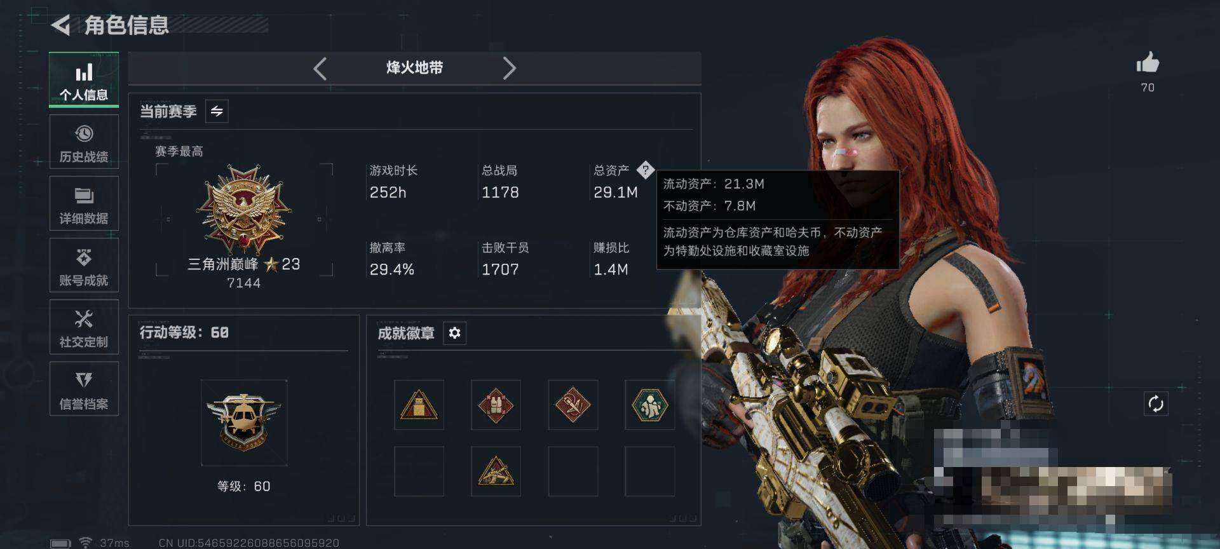Give a thumbs-up like to the profile
This screenshot has width=1220, height=549.
coord(1148,63)
